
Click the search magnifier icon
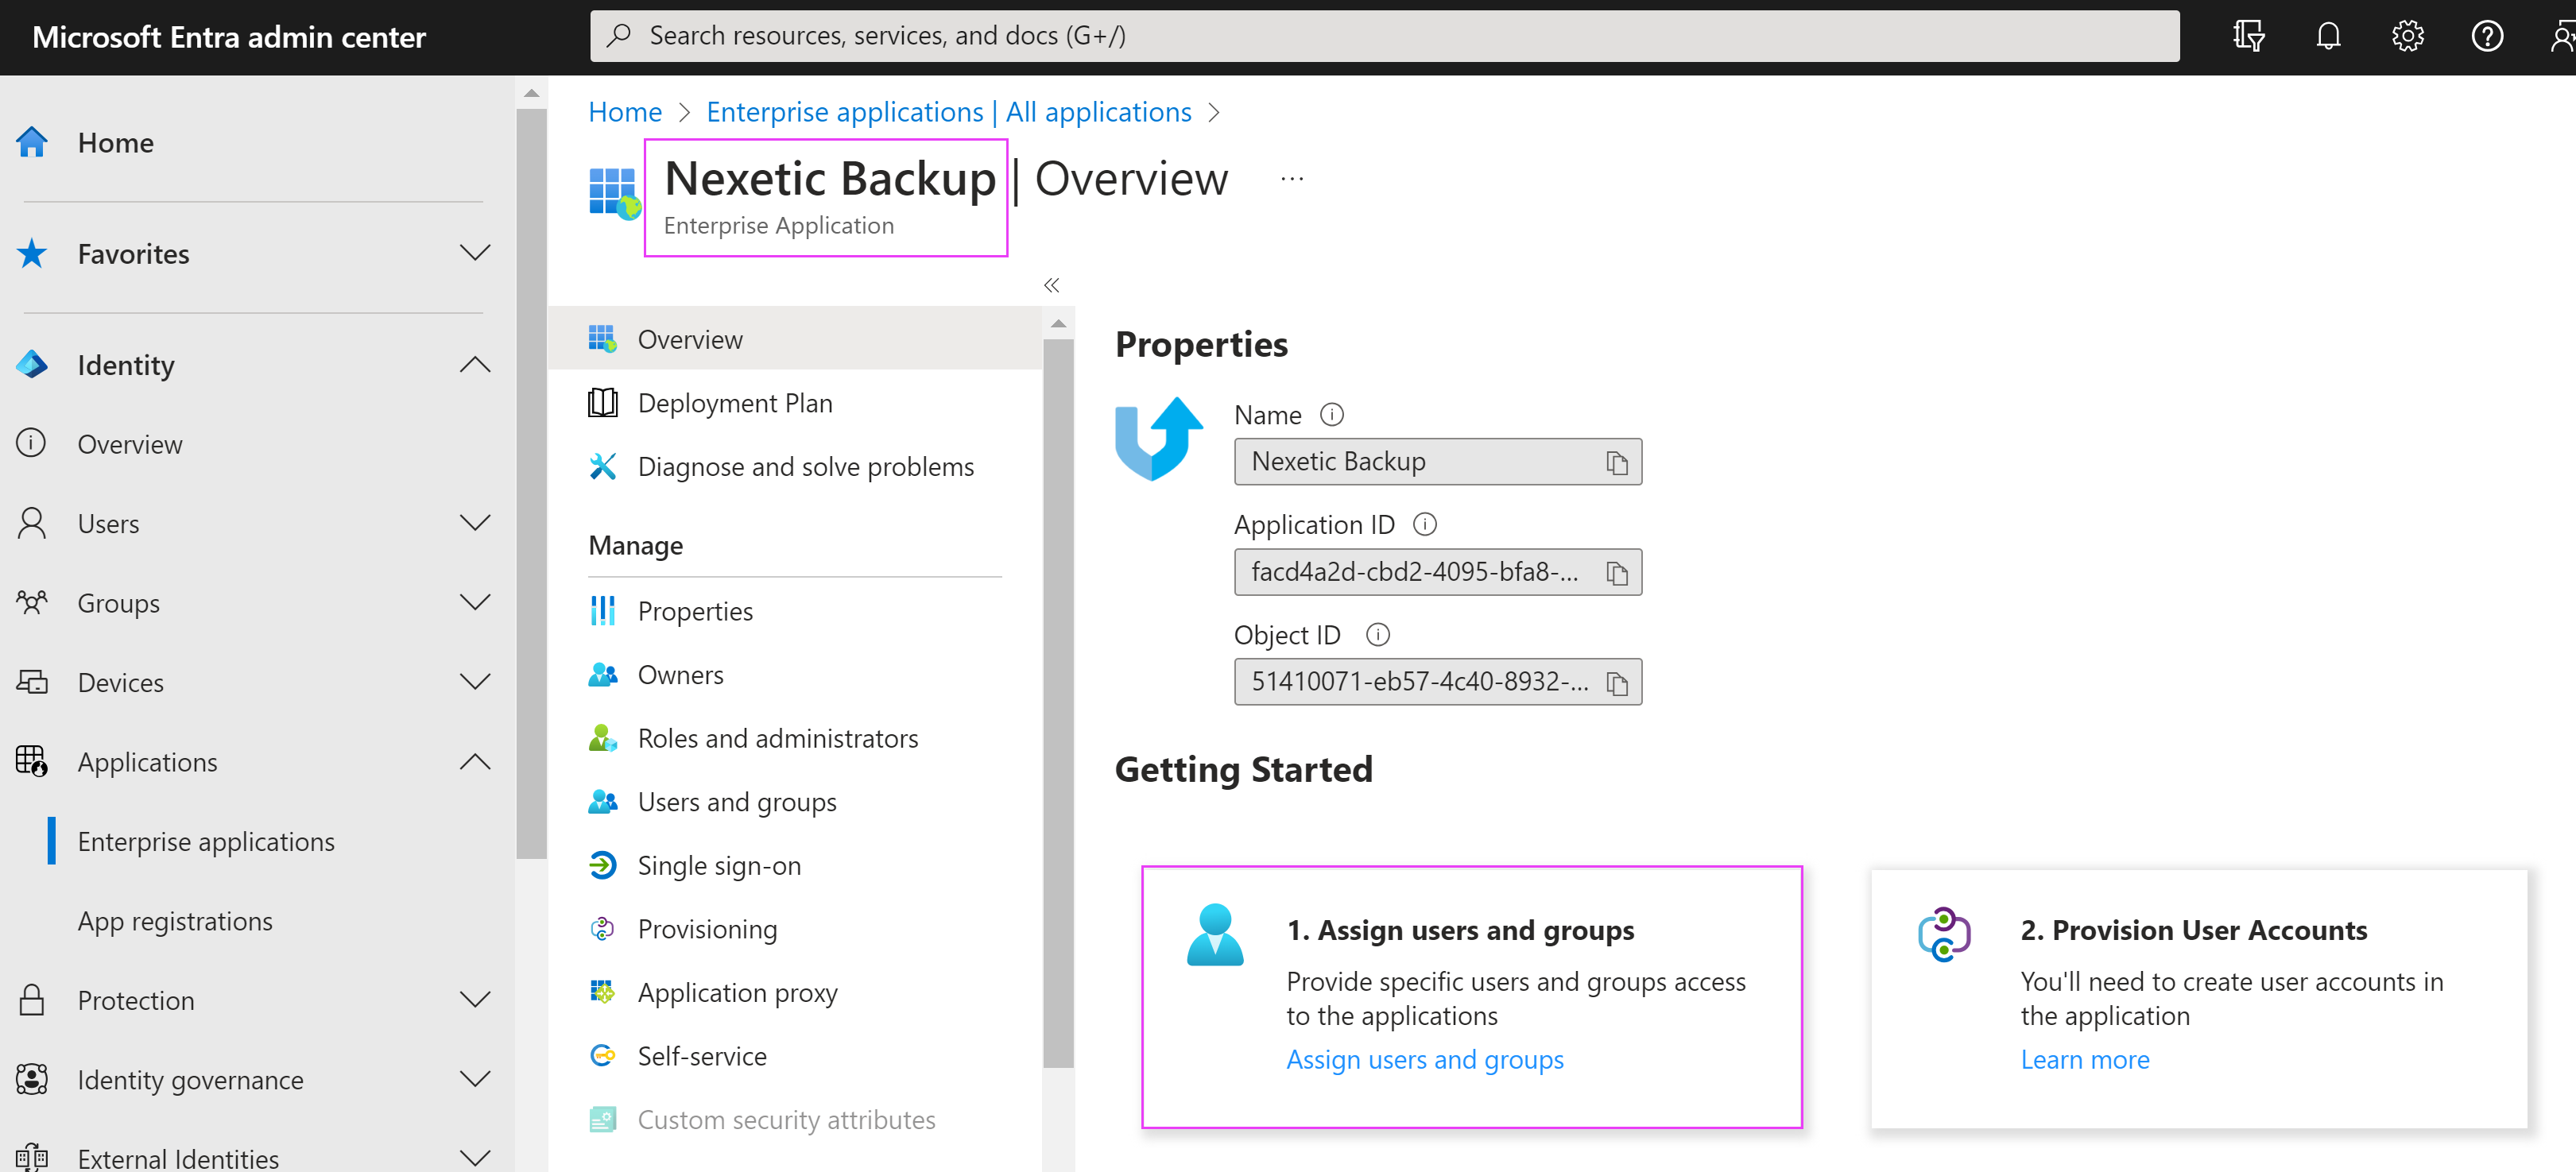619,35
